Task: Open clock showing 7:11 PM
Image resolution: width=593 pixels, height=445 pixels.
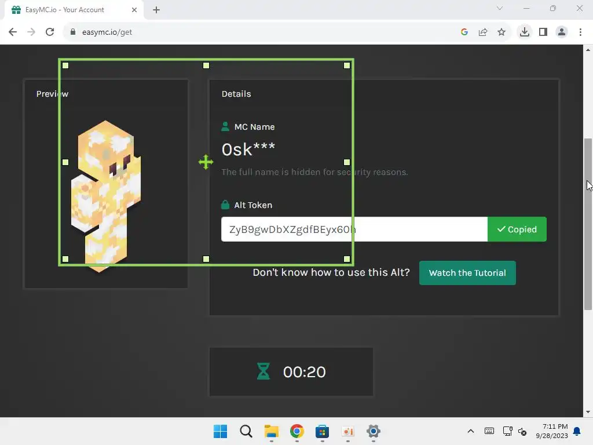Action: (x=552, y=431)
